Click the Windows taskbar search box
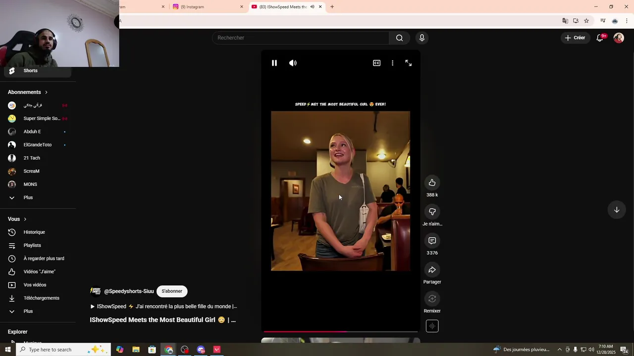 point(62,350)
